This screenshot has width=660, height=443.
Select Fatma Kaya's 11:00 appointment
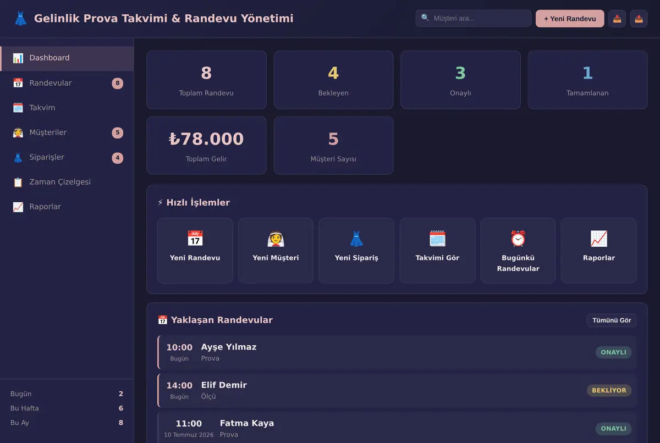(x=397, y=428)
